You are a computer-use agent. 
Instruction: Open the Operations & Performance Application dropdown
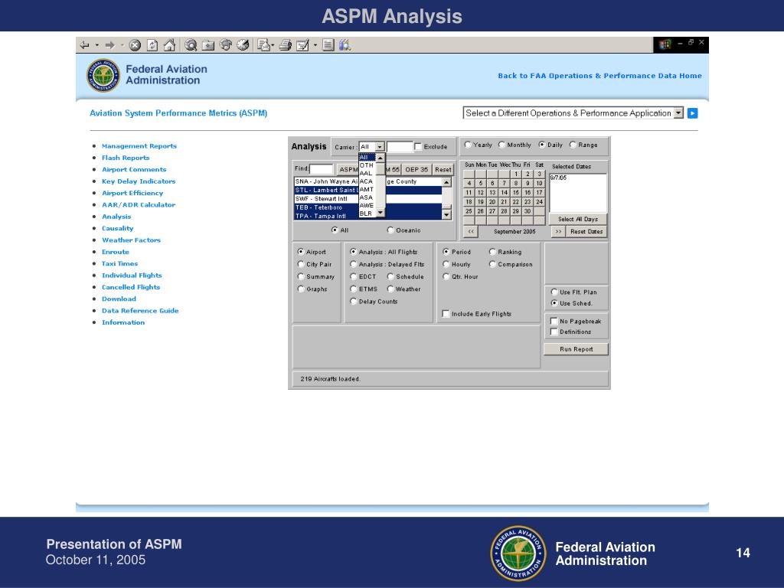click(x=573, y=113)
